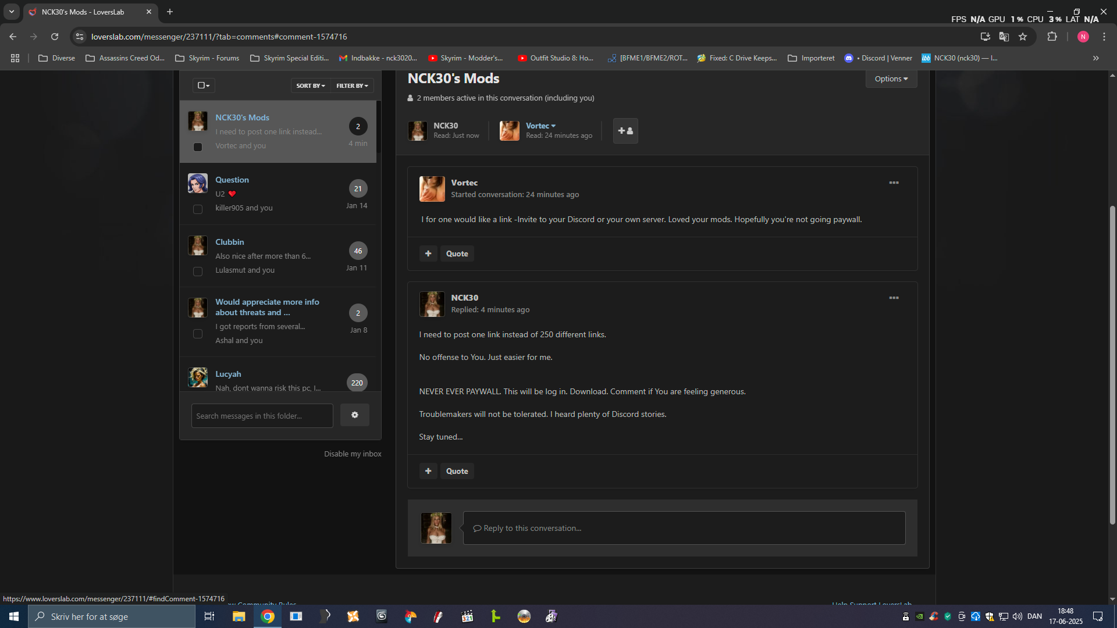Viewport: 1117px width, 628px height.
Task: Open the NVIDIA tray icon
Action: 920,616
